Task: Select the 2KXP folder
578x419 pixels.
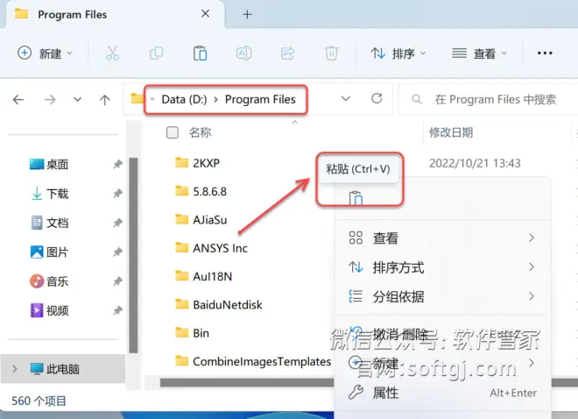Action: (x=197, y=163)
